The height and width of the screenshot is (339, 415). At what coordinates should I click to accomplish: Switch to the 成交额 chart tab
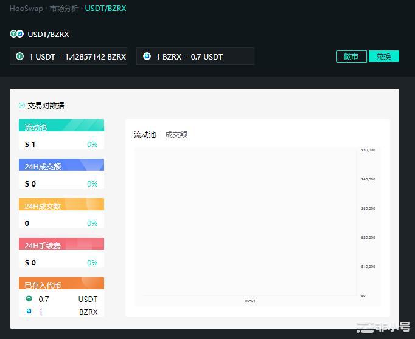click(x=176, y=135)
